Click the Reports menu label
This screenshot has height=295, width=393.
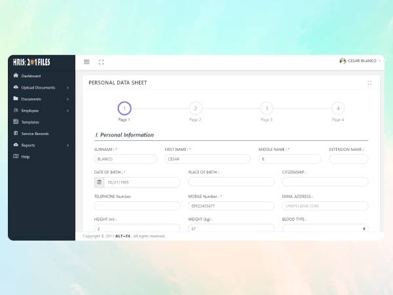[28, 146]
